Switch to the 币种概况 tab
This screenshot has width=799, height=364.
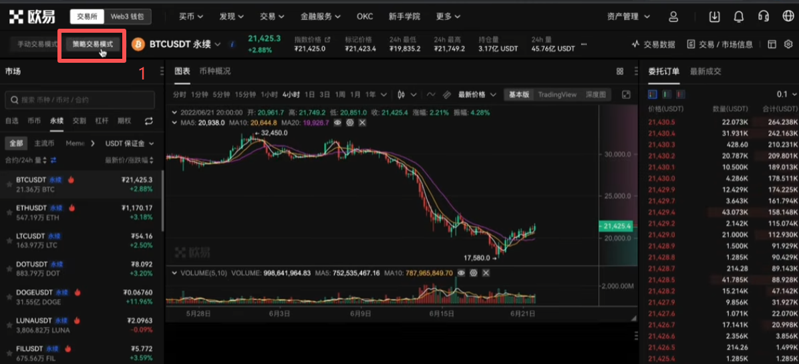pos(215,71)
